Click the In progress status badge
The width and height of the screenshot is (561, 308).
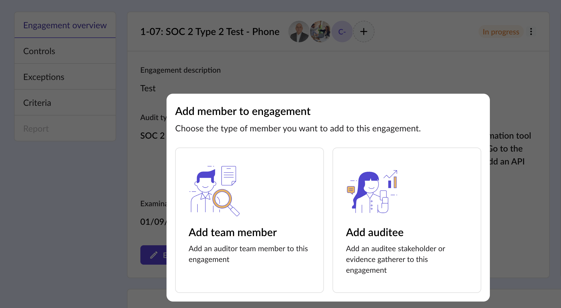point(501,32)
